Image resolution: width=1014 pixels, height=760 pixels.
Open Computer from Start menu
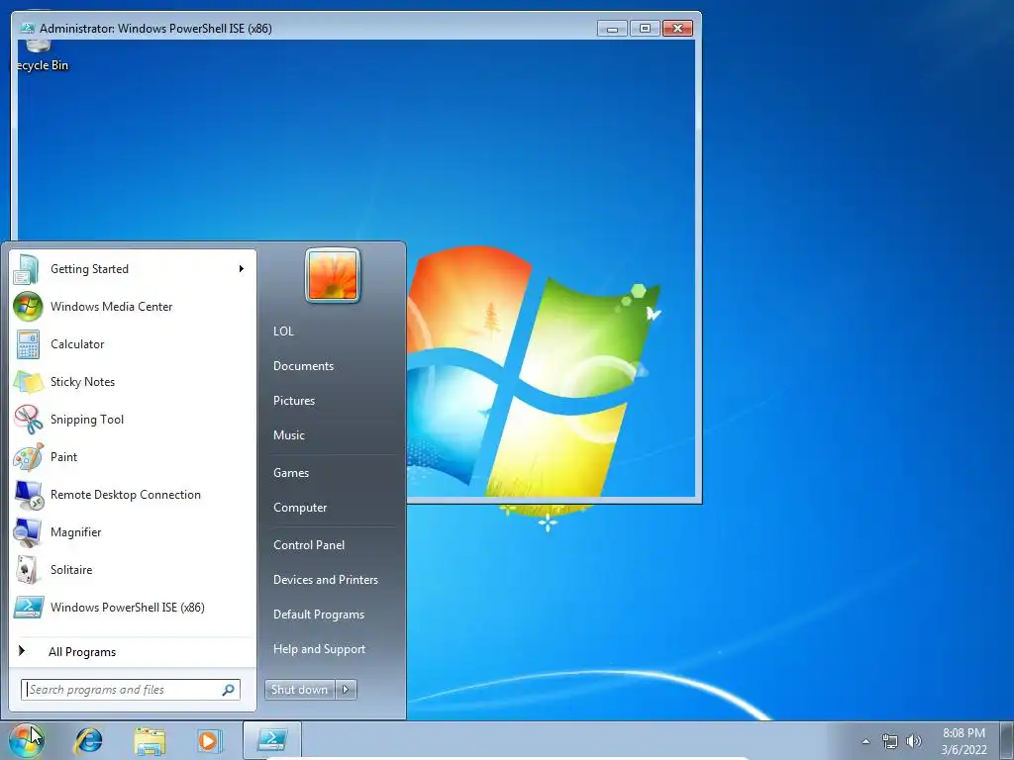[300, 508]
